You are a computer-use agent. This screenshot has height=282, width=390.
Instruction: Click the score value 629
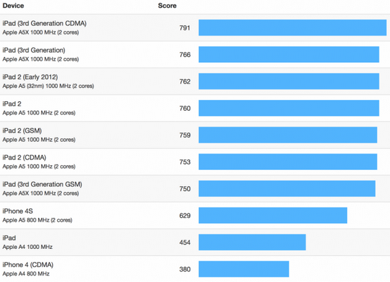pyautogui.click(x=185, y=215)
